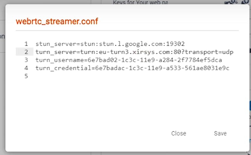Viewport: 251px width, 155px height.
Task: Place cursor in turn_username value
Action: pyautogui.click(x=155, y=60)
